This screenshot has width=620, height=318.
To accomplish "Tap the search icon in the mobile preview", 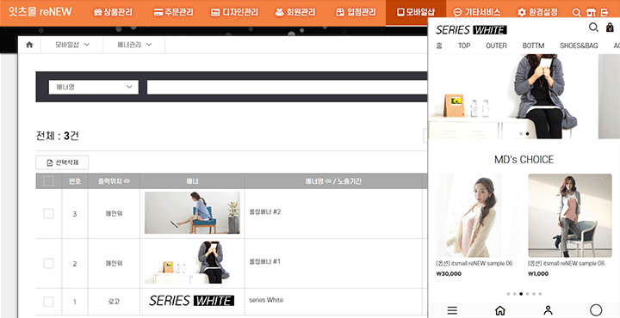I will 593,28.
